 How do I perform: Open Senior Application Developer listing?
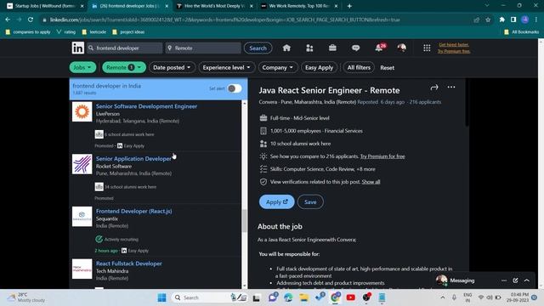pyautogui.click(x=133, y=159)
